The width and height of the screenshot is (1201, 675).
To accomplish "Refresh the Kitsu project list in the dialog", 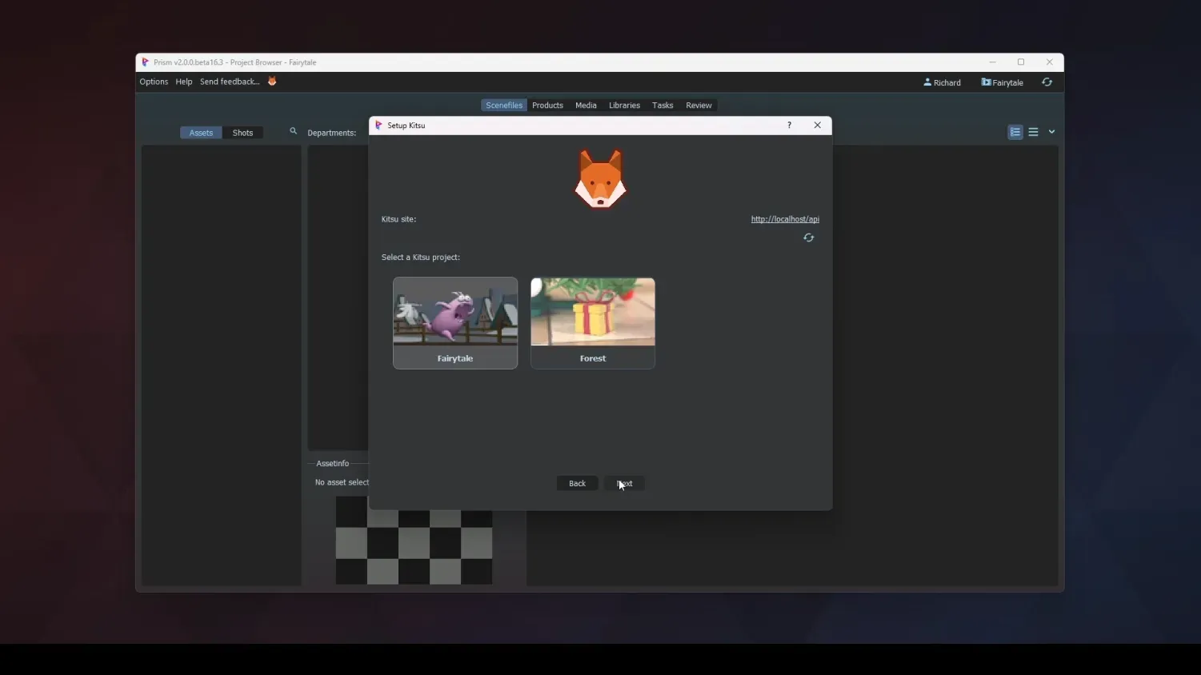I will pos(809,238).
